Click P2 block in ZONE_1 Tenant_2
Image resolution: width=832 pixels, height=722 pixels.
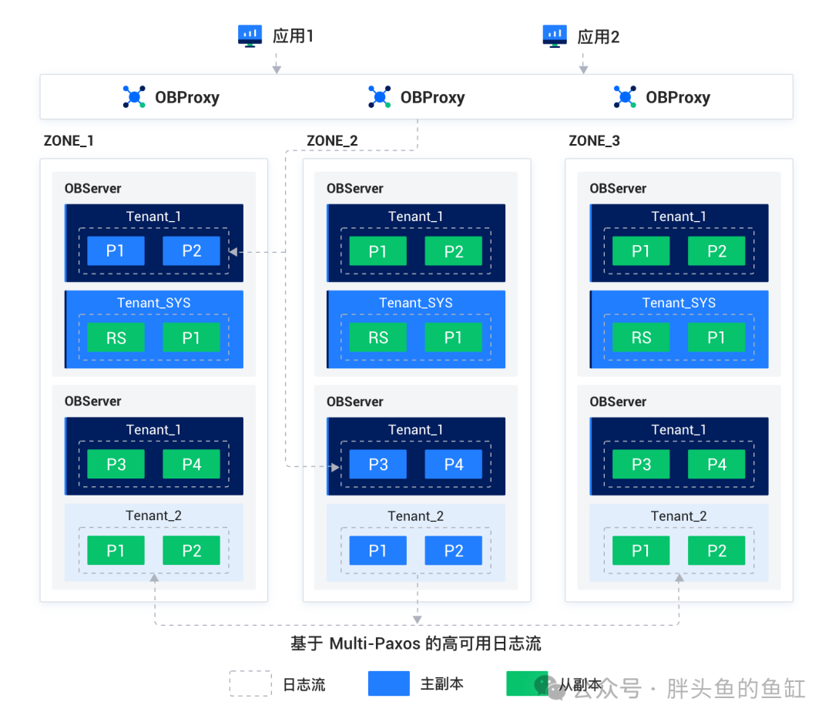[191, 550]
